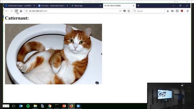Close the Kubernetes Engine tab

34,6
